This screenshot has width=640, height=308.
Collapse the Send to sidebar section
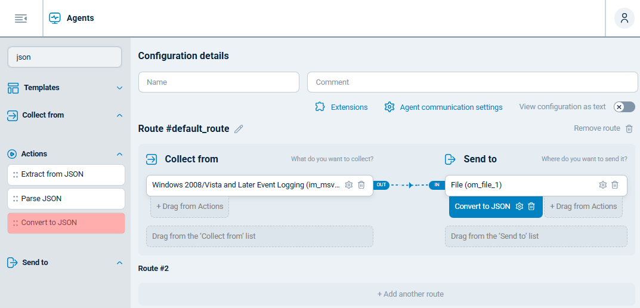pyautogui.click(x=119, y=263)
